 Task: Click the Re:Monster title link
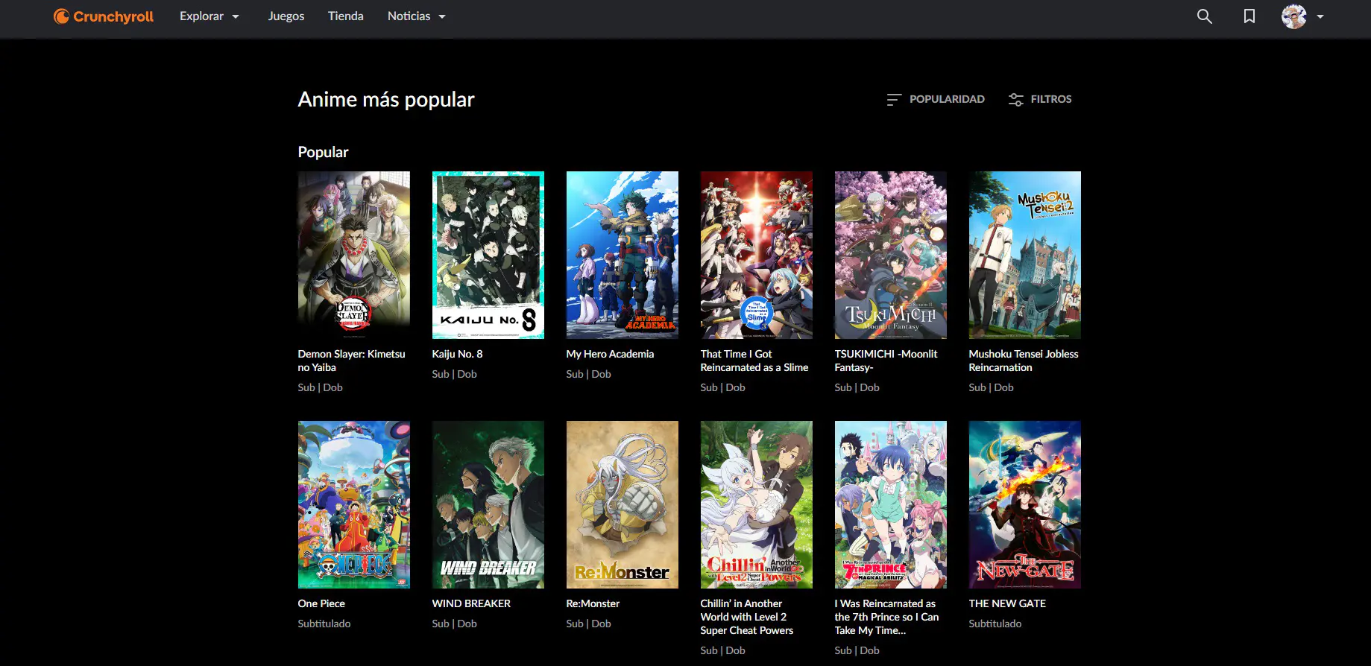(x=593, y=603)
